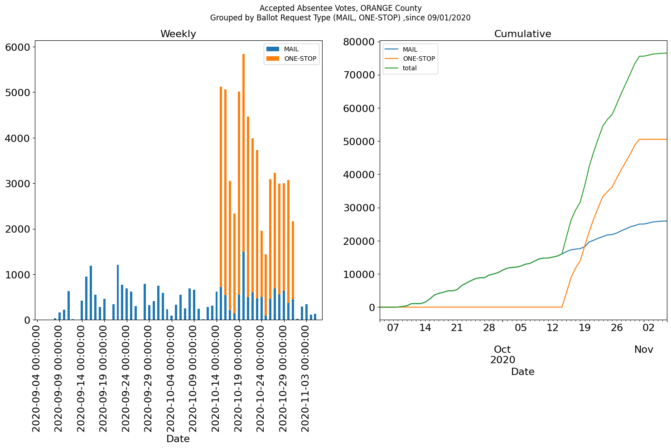Click the subtitle 'Grouped by Ballot Request Type'

[x=271, y=18]
